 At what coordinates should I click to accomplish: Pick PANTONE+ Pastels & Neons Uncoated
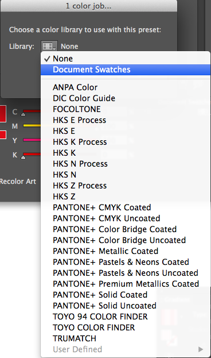[x=126, y=273]
